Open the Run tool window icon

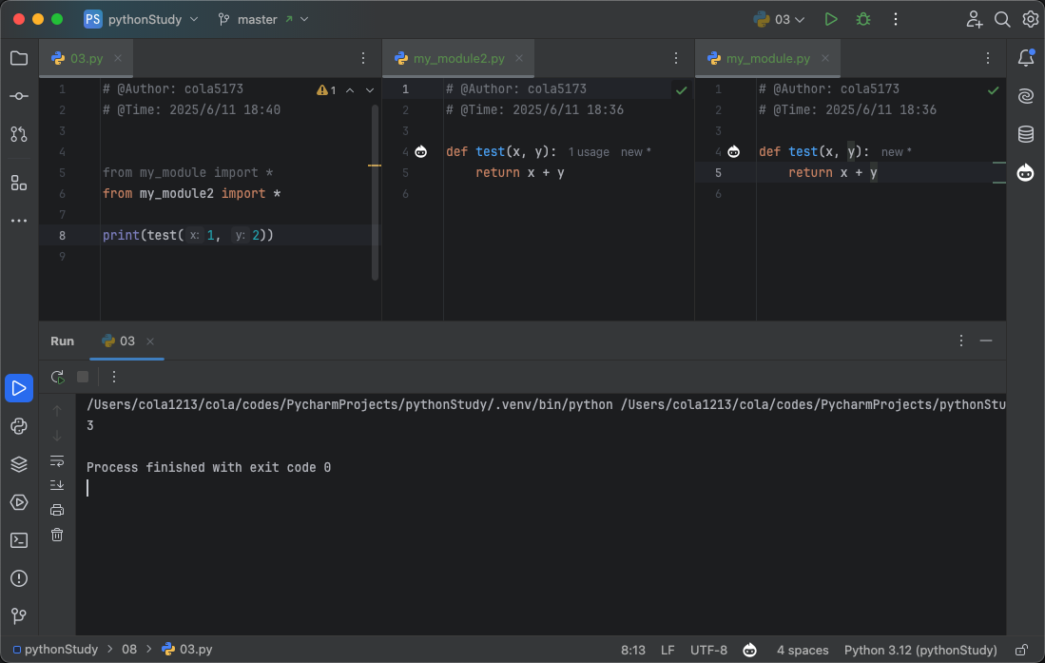[19, 388]
